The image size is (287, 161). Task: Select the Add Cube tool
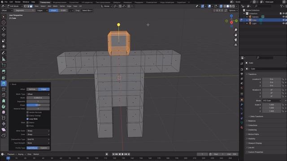tap(4, 65)
